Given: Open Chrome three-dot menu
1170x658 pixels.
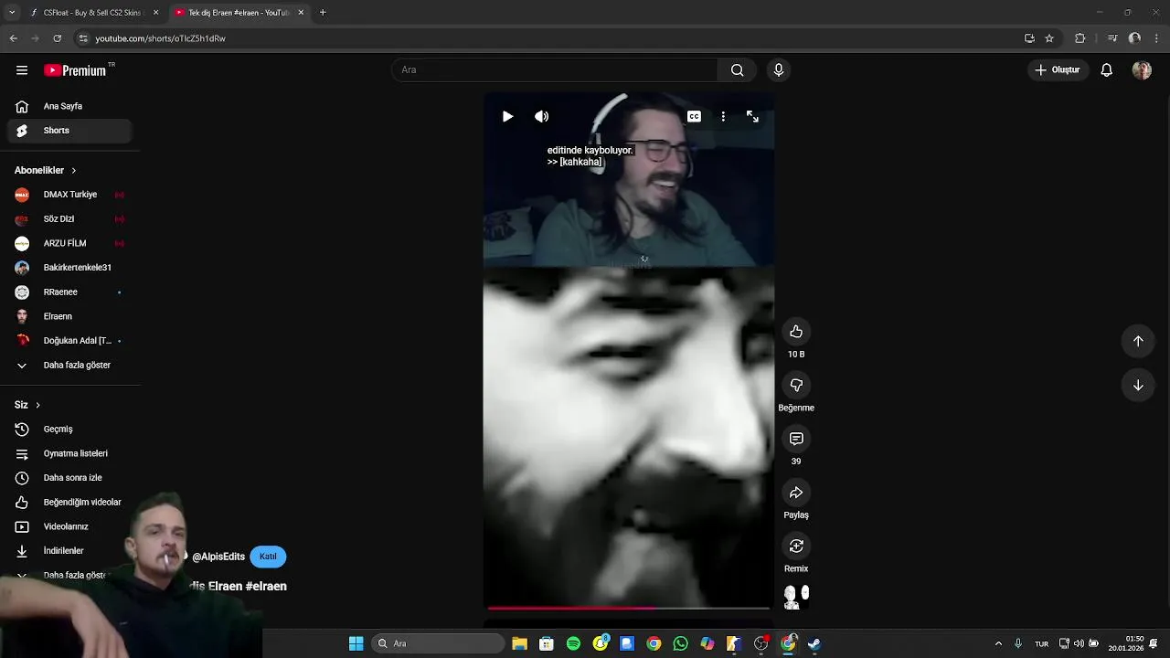Looking at the screenshot, I should pyautogui.click(x=1157, y=38).
